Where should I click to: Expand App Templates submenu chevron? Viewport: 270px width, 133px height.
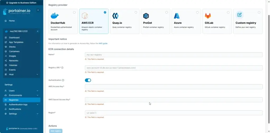(37, 42)
